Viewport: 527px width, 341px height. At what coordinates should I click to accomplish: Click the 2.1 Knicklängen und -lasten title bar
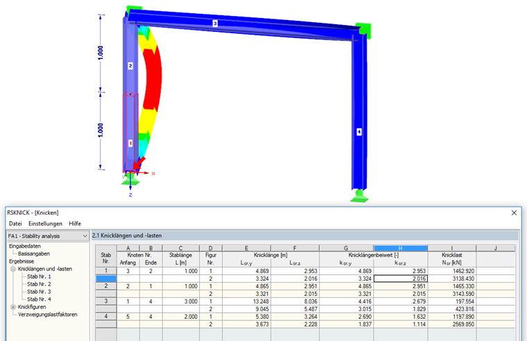coord(305,236)
